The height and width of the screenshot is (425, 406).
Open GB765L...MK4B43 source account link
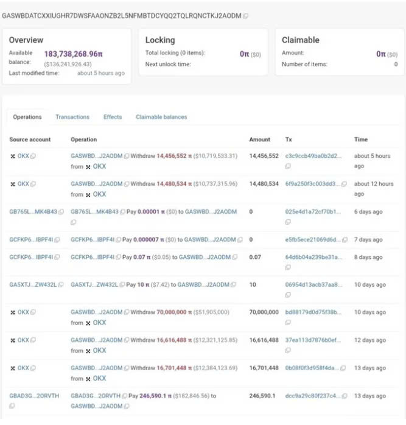coord(33,212)
